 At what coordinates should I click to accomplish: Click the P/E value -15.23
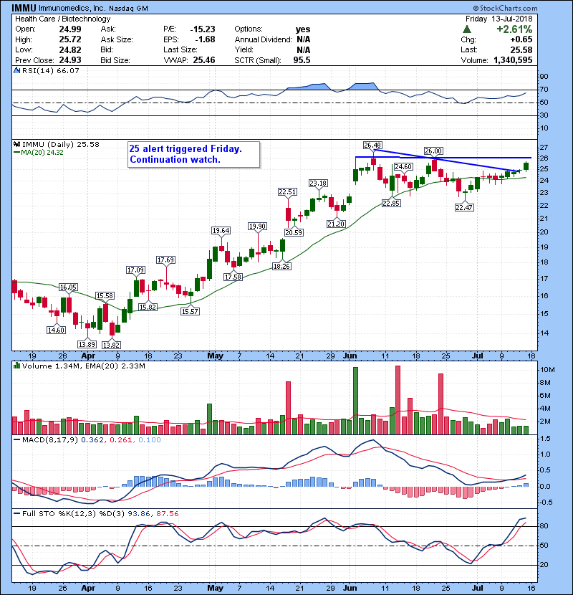(203, 29)
